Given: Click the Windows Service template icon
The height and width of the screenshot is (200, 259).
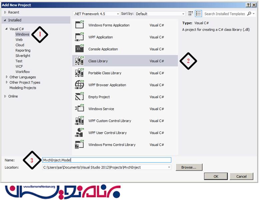Looking at the screenshot, I should pyautogui.click(x=79, y=109).
